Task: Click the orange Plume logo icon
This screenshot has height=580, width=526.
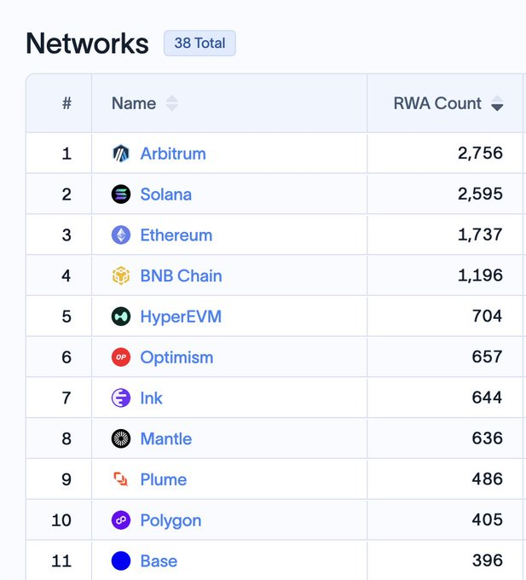Action: 121,479
